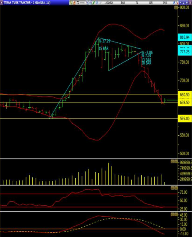Click the red document icon in the toolbar
The width and height of the screenshot is (192, 237).
click(x=74, y=3)
